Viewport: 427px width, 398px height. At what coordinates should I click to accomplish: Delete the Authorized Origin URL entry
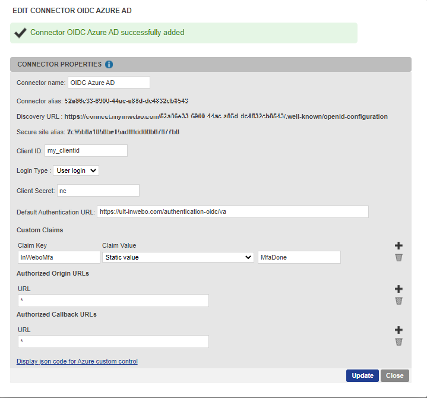pyautogui.click(x=398, y=301)
